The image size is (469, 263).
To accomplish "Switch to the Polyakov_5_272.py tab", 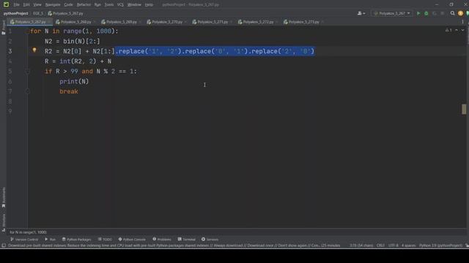I will 258,22.
